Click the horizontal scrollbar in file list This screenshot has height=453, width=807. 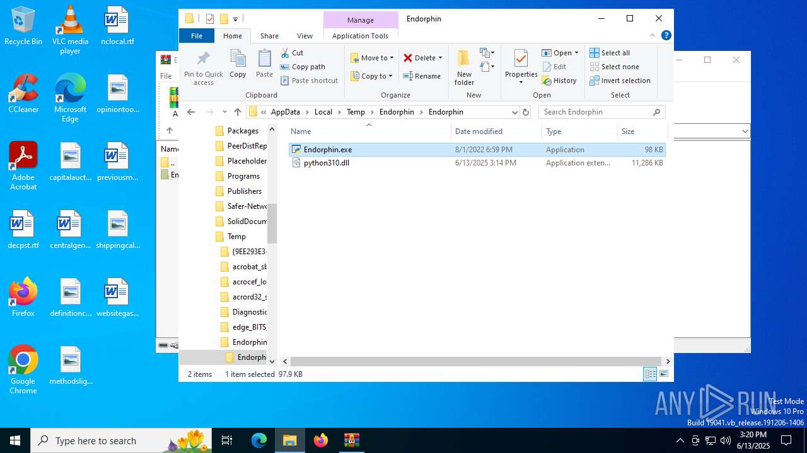pos(477,361)
